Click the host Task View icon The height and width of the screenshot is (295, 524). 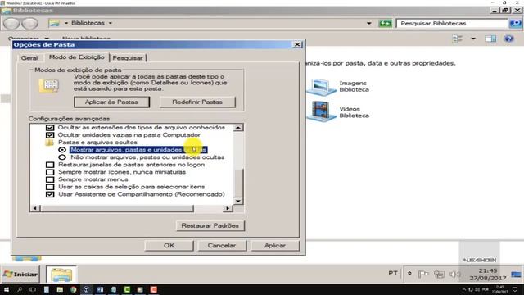(x=33, y=289)
